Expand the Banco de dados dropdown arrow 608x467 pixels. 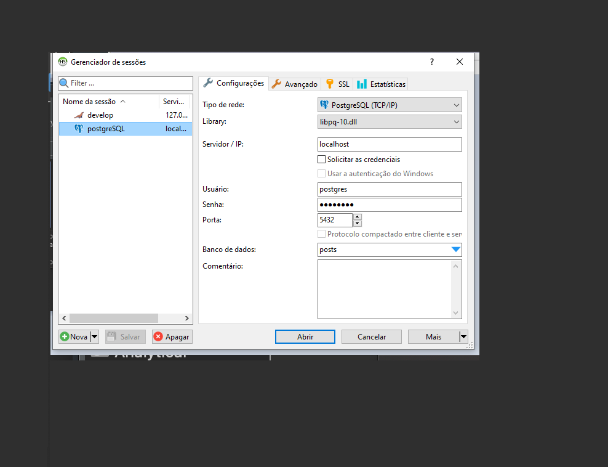point(456,250)
